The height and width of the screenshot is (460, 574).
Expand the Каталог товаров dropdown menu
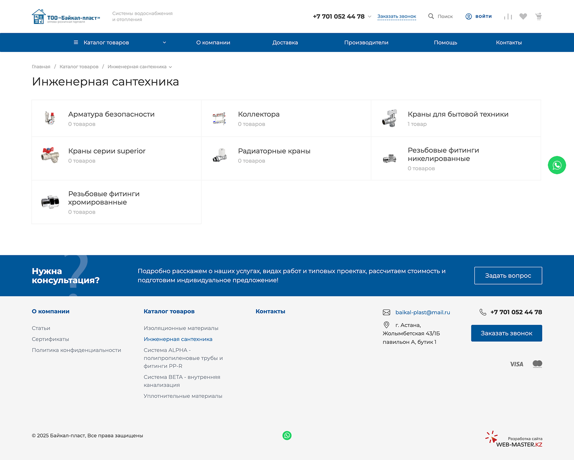(x=120, y=42)
